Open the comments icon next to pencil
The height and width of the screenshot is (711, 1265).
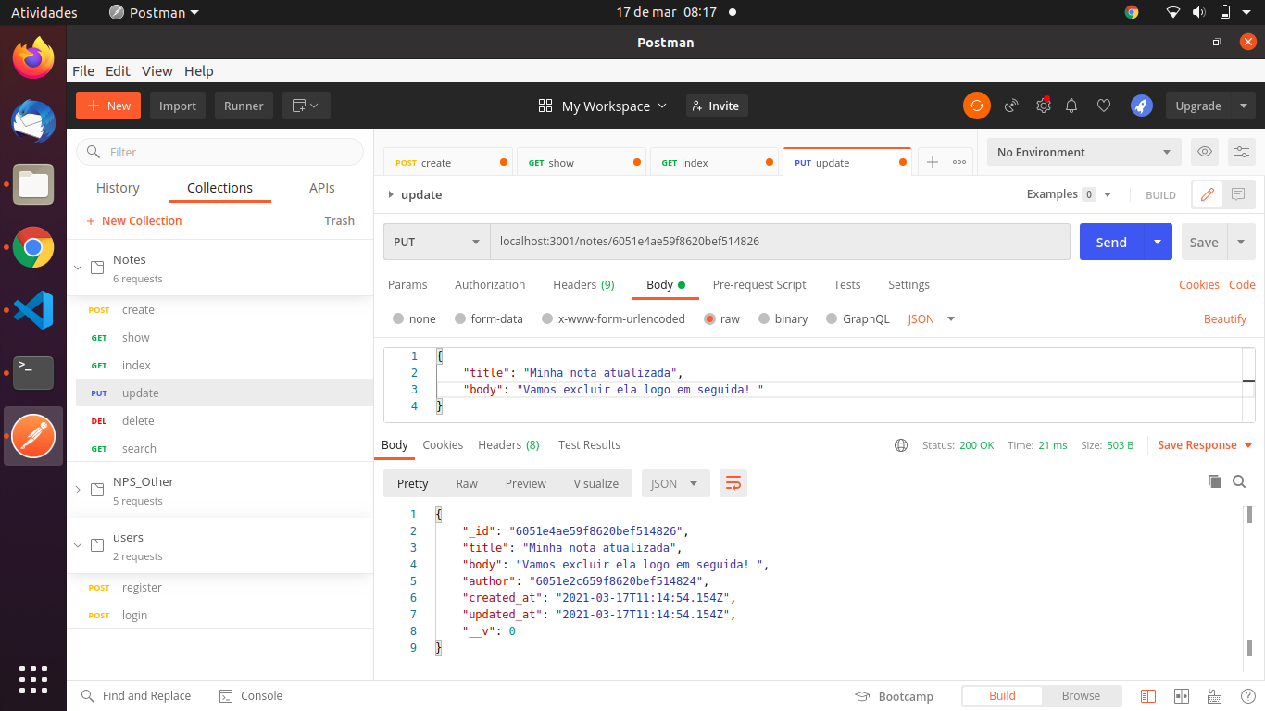click(1238, 194)
